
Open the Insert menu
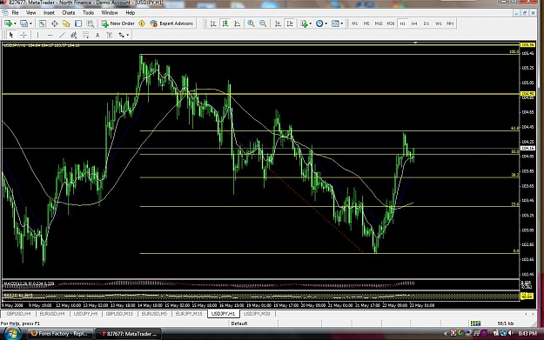[x=49, y=13]
